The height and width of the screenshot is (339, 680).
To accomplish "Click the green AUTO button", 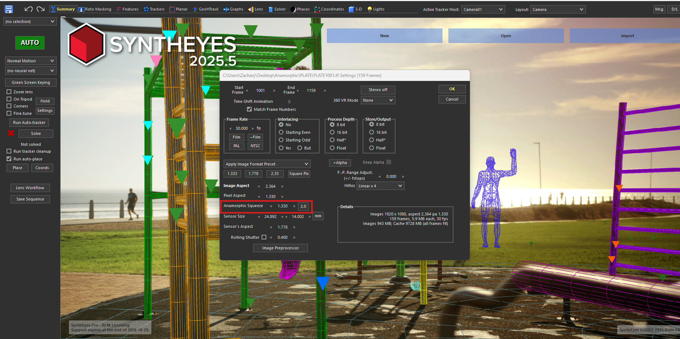I will [x=30, y=43].
